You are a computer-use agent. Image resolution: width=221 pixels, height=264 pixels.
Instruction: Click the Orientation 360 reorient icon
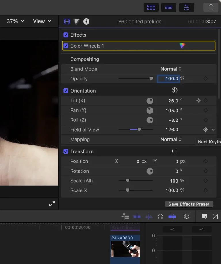[174, 91]
